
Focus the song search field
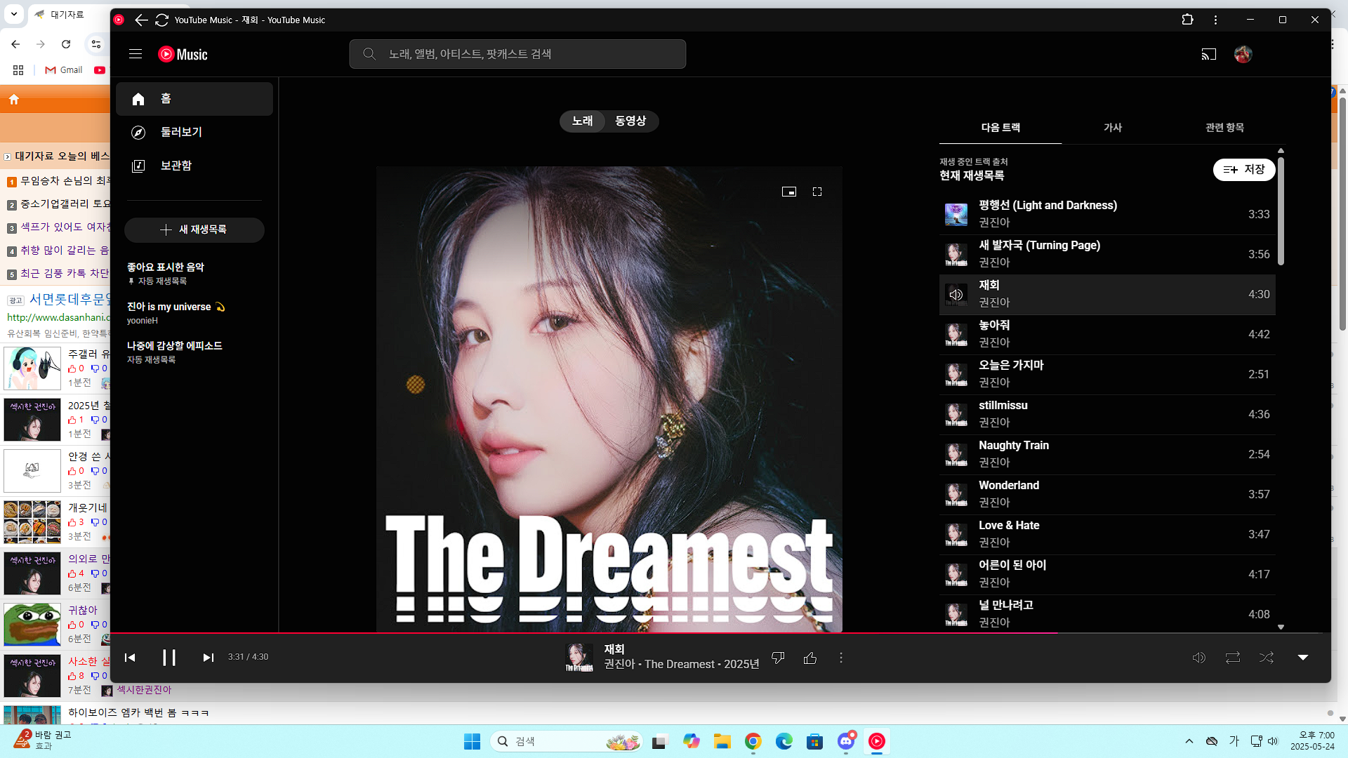[x=517, y=54]
